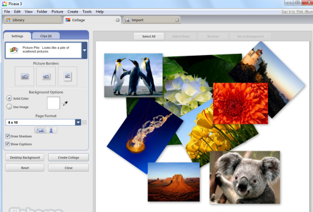
Task: Set page orientation to landscape
Action: [x=40, y=130]
